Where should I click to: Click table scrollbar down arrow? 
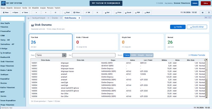(x=206, y=97)
